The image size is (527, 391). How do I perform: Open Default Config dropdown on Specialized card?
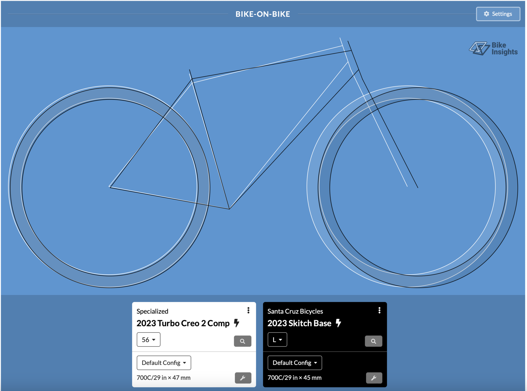(164, 363)
